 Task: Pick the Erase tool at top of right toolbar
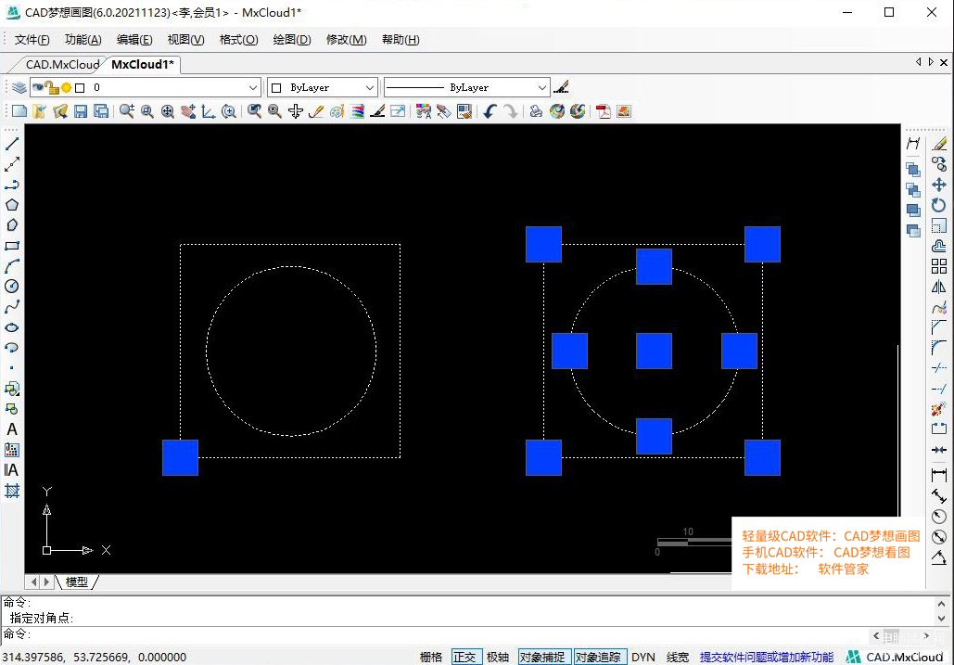point(939,144)
